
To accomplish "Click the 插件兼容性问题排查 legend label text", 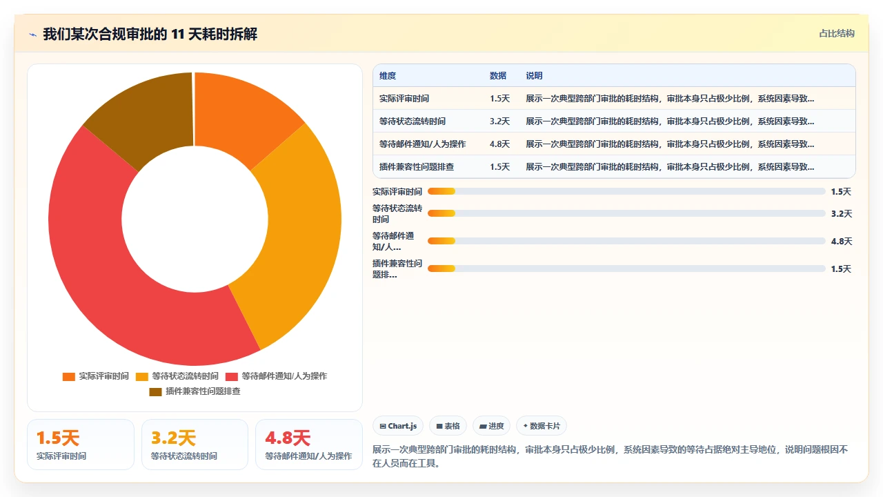I will [203, 391].
